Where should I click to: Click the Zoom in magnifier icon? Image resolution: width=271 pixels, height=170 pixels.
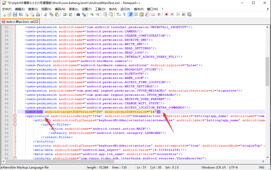92,14
